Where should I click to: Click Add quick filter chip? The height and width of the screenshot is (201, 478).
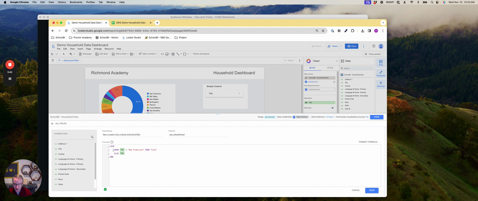point(69,61)
